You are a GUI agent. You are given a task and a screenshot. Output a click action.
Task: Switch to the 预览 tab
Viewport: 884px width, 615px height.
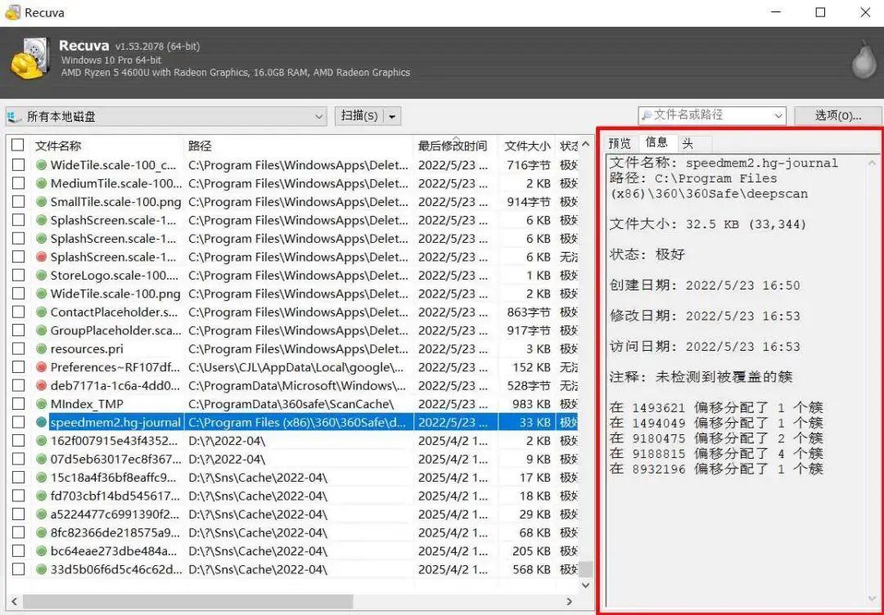tap(621, 142)
